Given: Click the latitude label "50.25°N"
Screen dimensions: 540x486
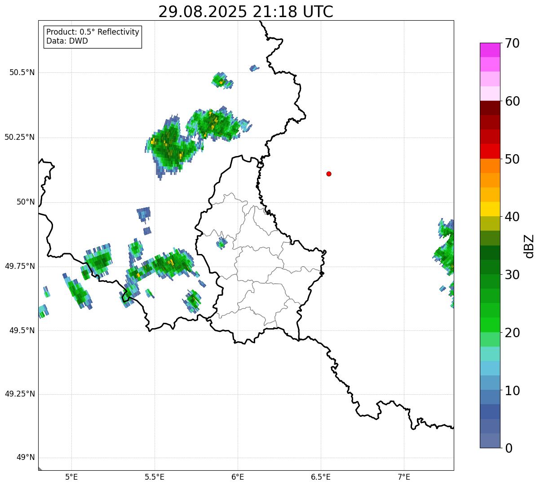Looking at the screenshot, I should point(20,138).
